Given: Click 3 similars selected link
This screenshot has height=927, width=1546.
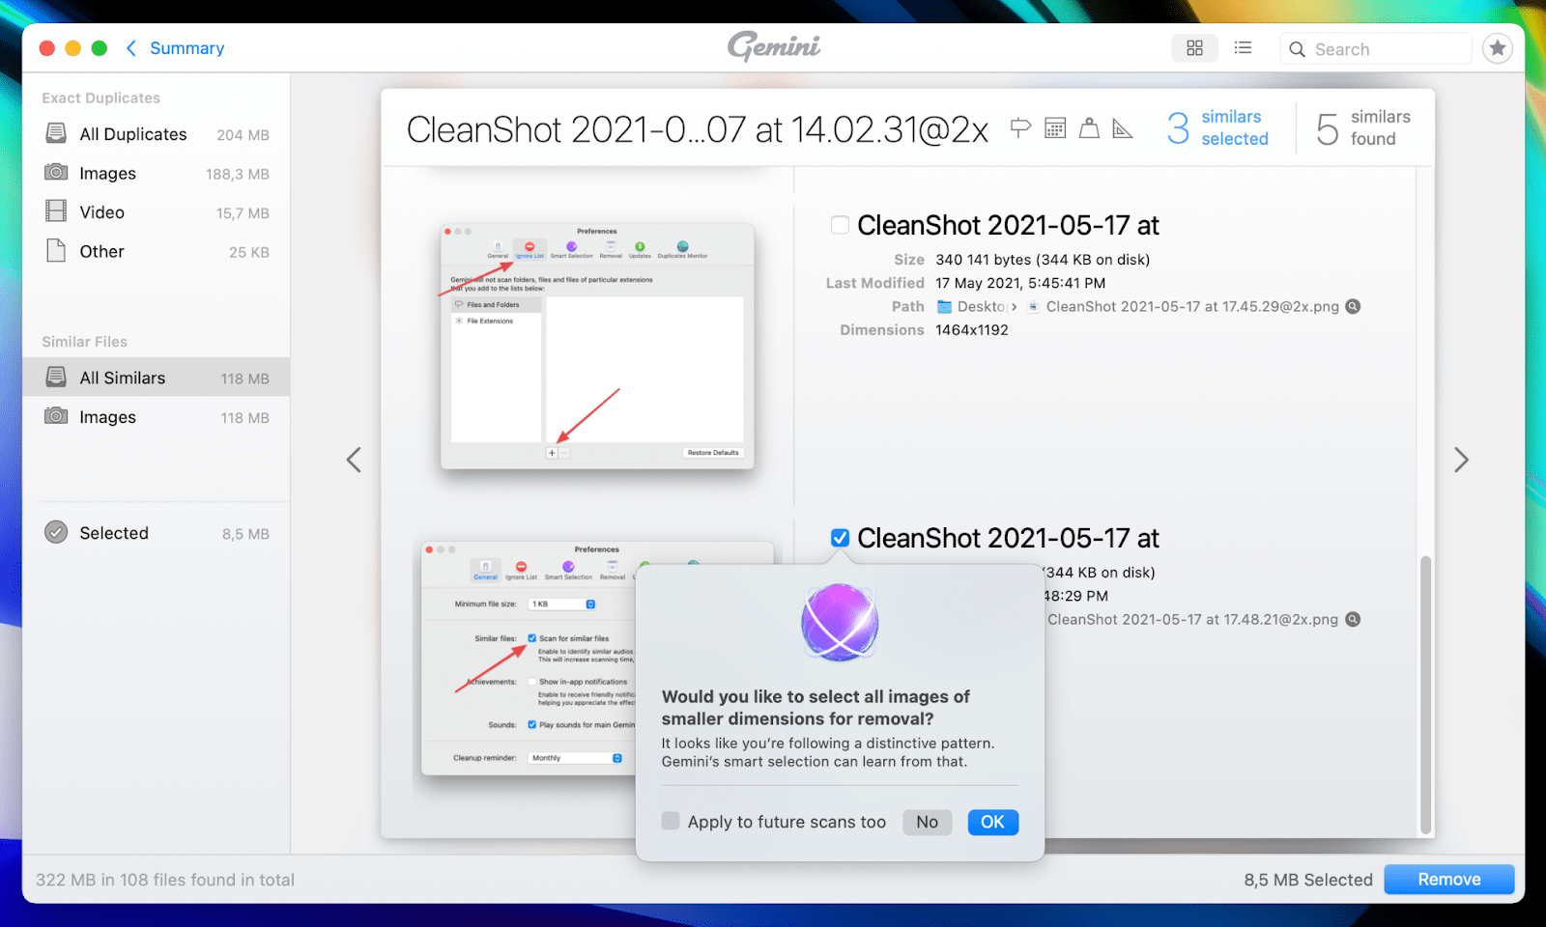Looking at the screenshot, I should point(1217,127).
